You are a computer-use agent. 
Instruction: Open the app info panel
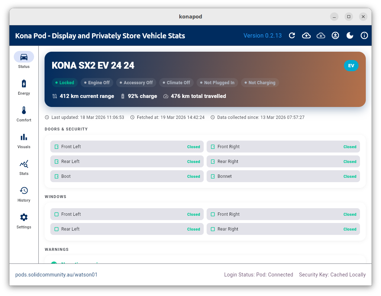click(364, 35)
